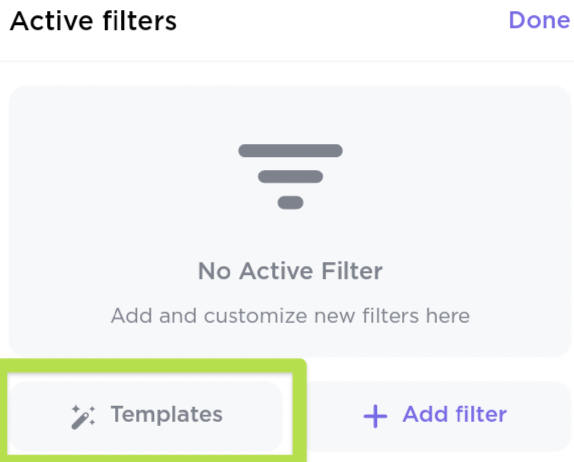This screenshot has width=574, height=462.
Task: Open the Templates button
Action: click(x=147, y=415)
